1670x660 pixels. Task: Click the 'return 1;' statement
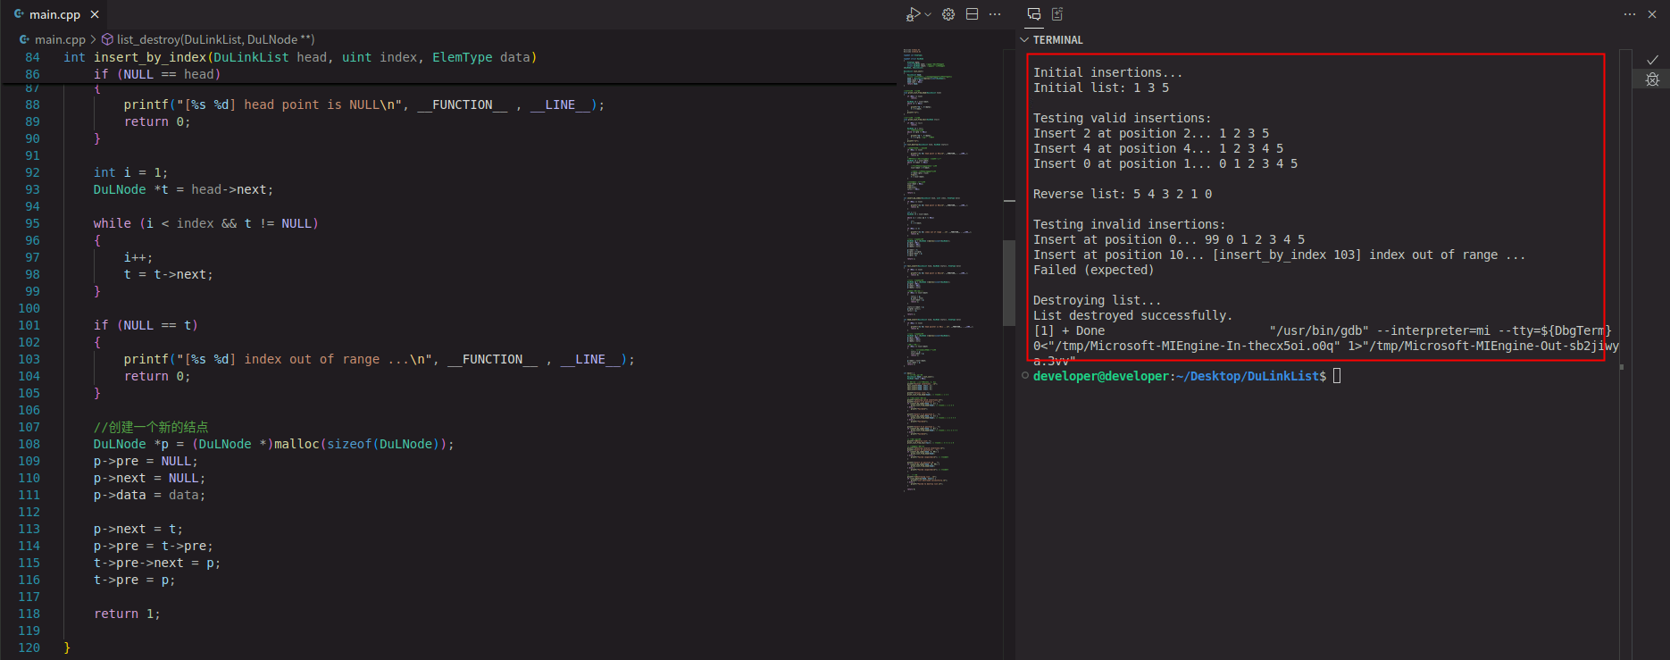[x=127, y=614]
